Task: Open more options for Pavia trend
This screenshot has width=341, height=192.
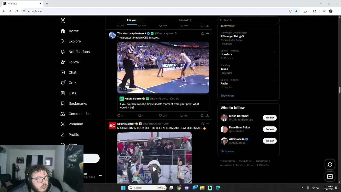Action: coord(275,81)
